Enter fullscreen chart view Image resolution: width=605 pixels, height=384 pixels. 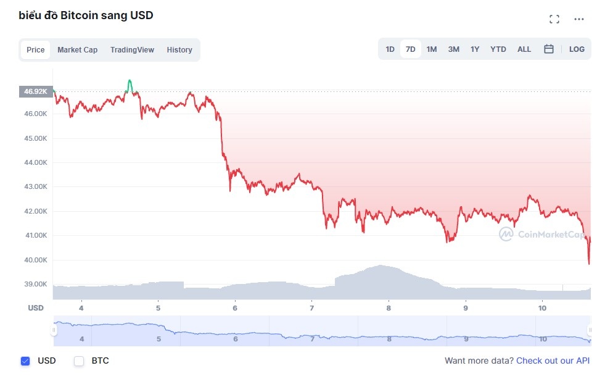554,19
